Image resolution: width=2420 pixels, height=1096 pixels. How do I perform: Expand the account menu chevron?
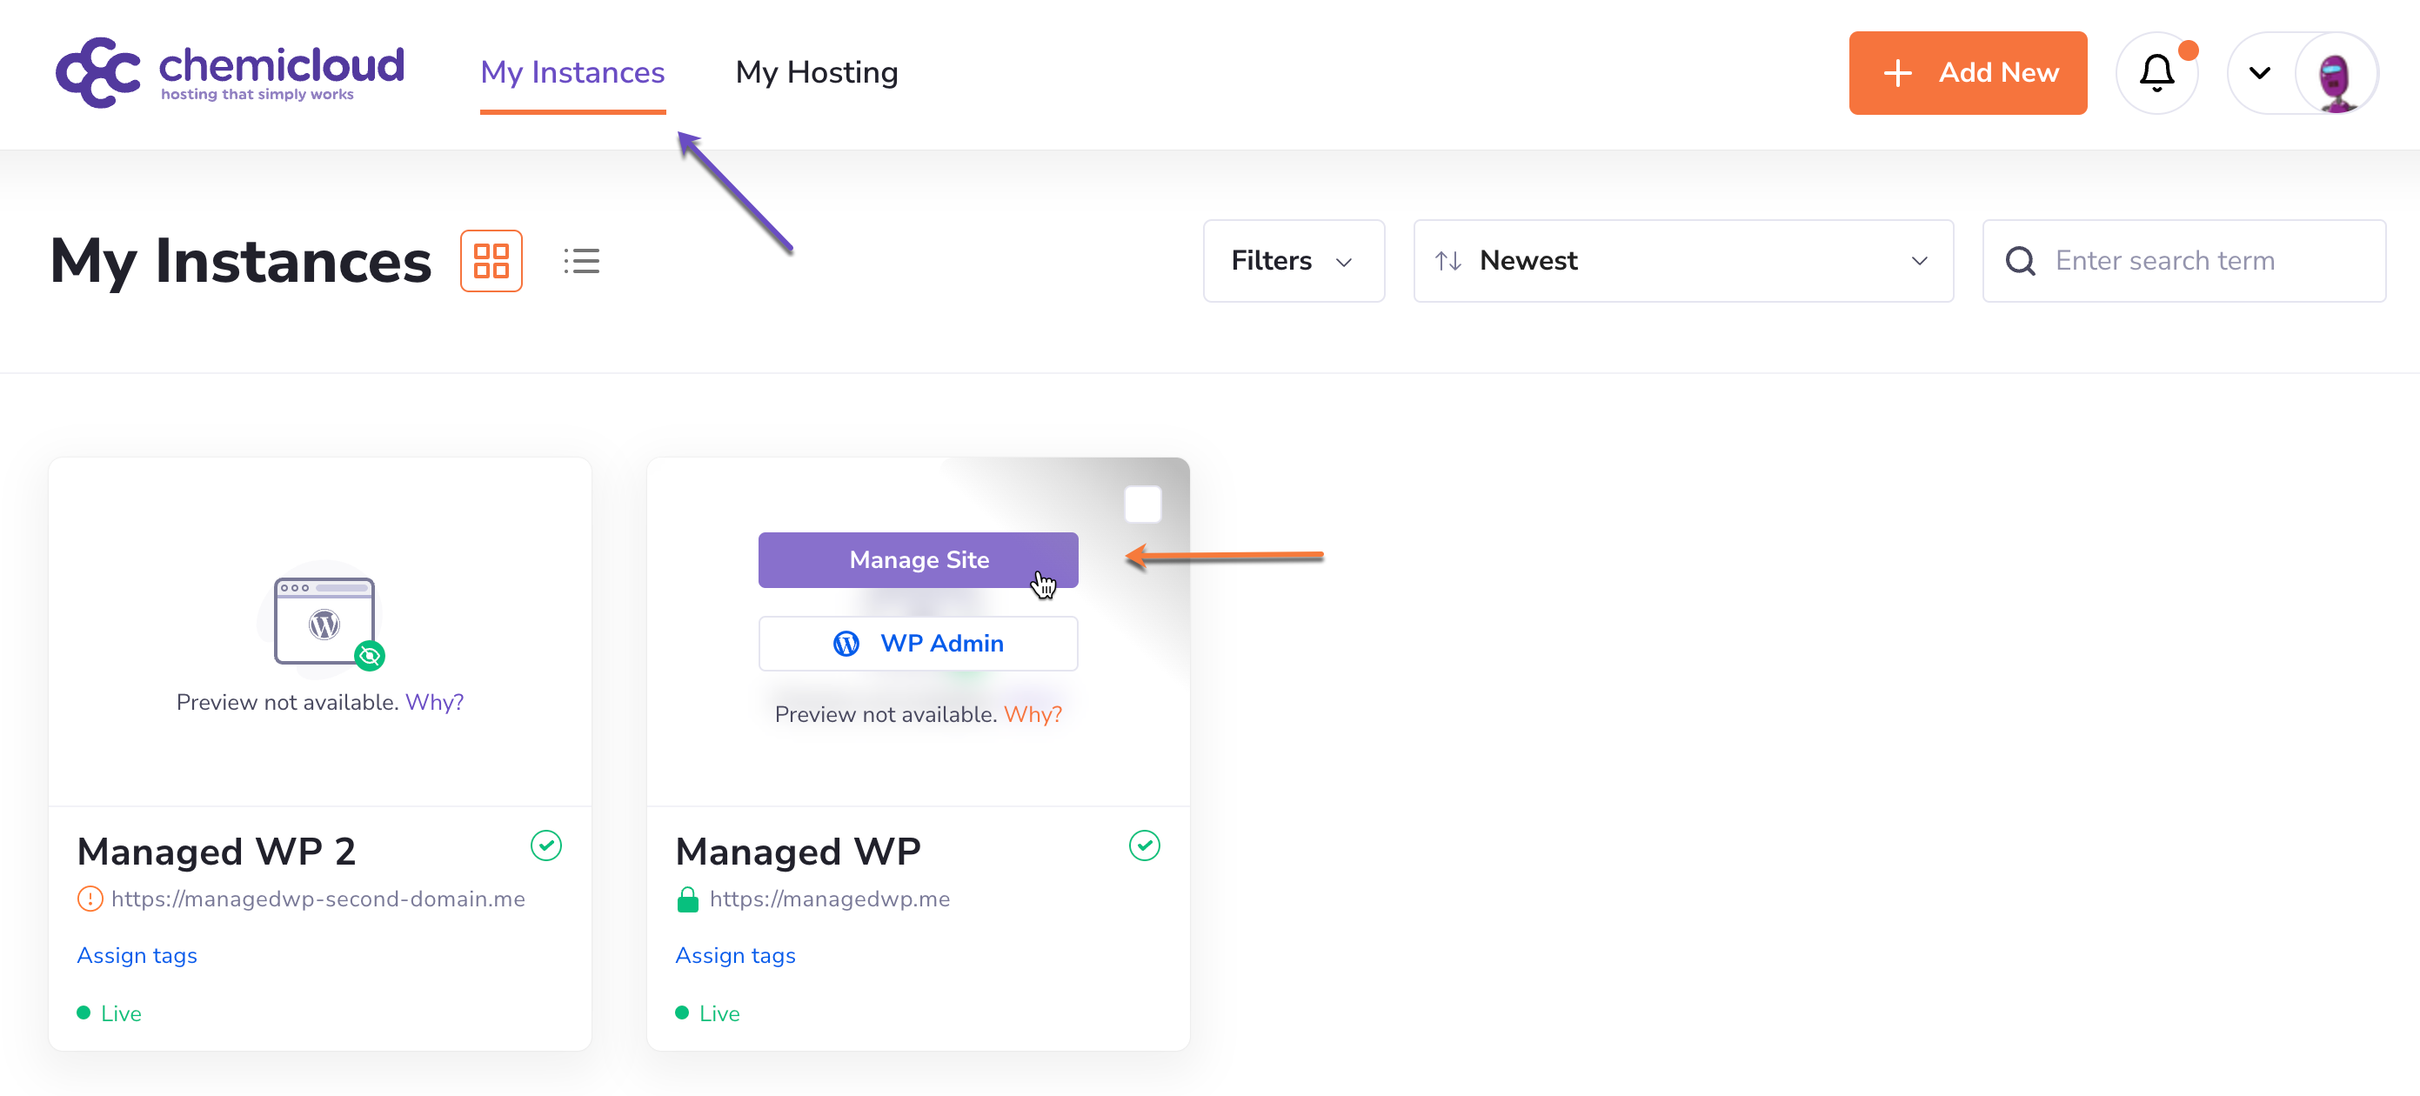(x=2259, y=73)
